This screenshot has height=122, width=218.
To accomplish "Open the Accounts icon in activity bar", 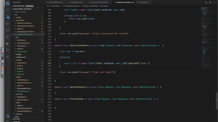I will click(7, 116).
